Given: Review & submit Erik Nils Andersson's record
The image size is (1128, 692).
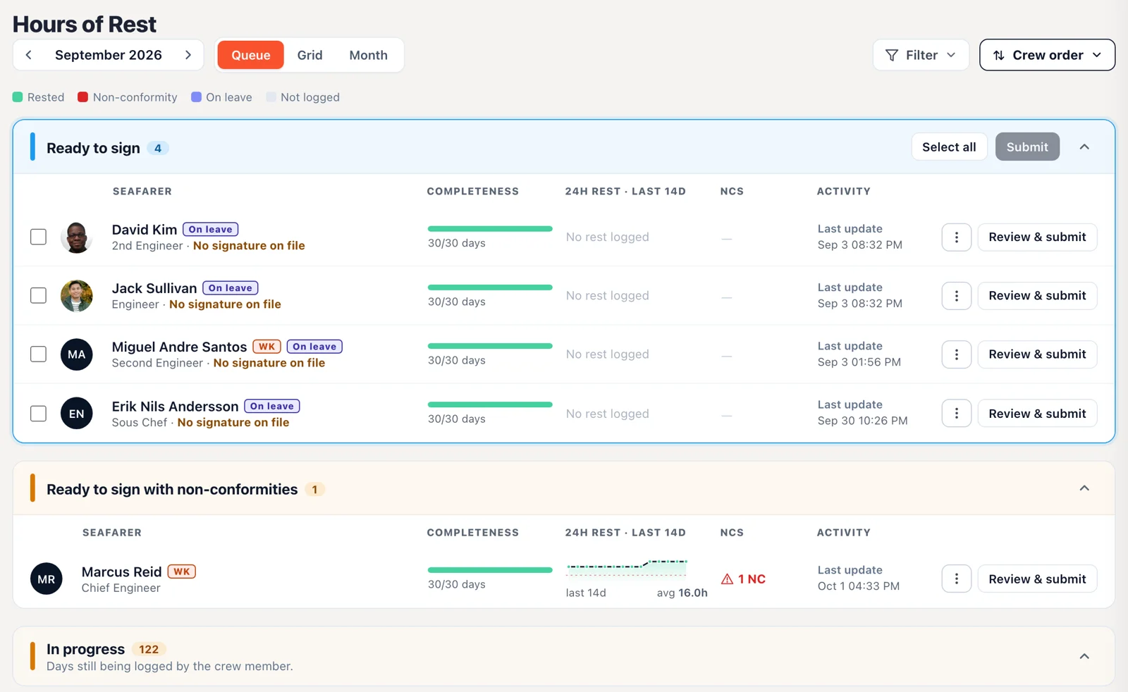Looking at the screenshot, I should point(1037,414).
